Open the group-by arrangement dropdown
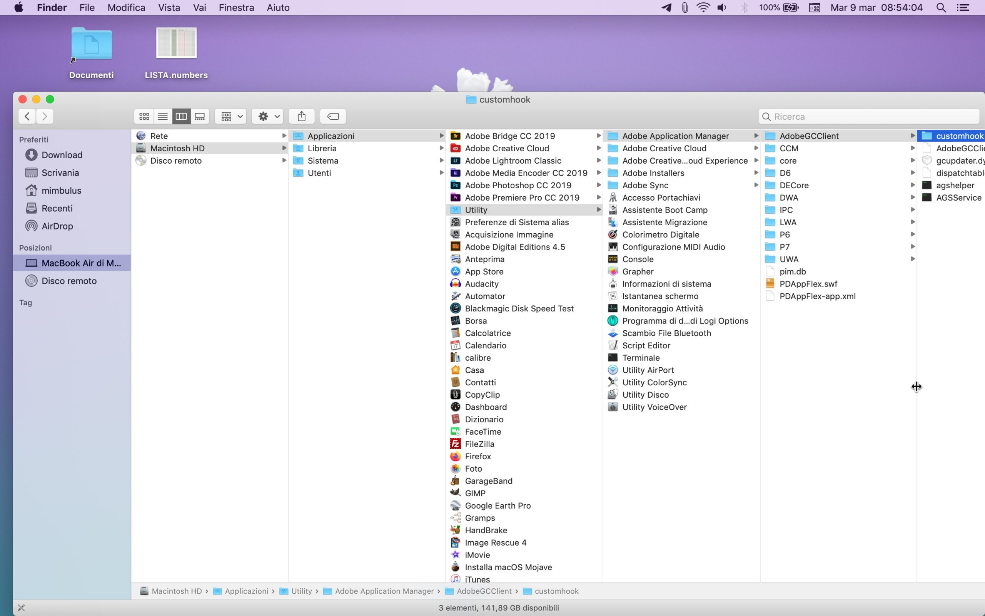The image size is (985, 616). pos(231,117)
